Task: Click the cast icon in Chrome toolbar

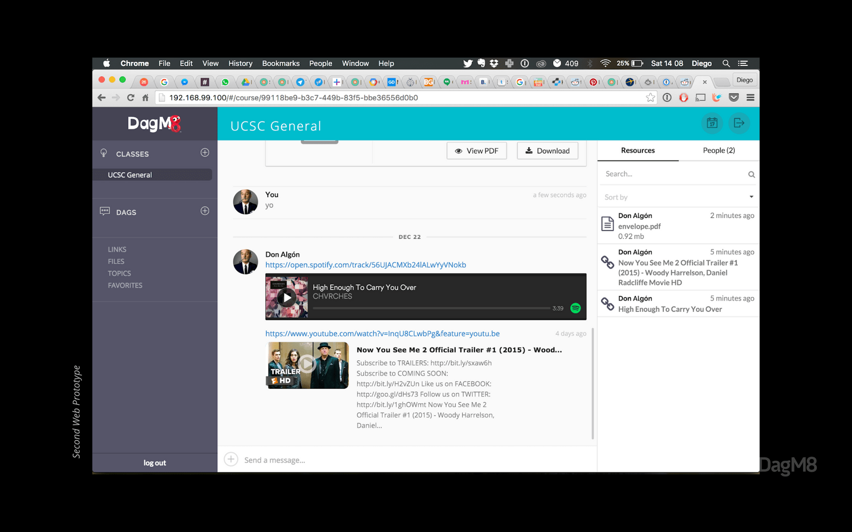Action: [700, 97]
